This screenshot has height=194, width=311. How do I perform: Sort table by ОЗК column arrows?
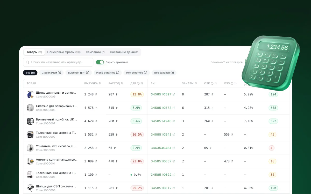click(x=216, y=83)
